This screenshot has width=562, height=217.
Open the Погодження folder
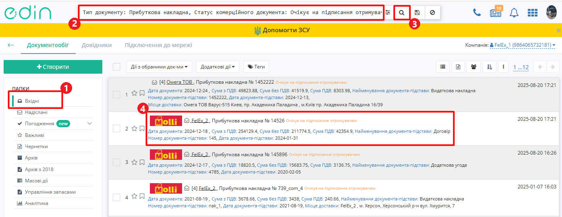point(39,124)
